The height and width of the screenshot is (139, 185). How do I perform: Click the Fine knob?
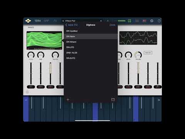(x=40, y=55)
